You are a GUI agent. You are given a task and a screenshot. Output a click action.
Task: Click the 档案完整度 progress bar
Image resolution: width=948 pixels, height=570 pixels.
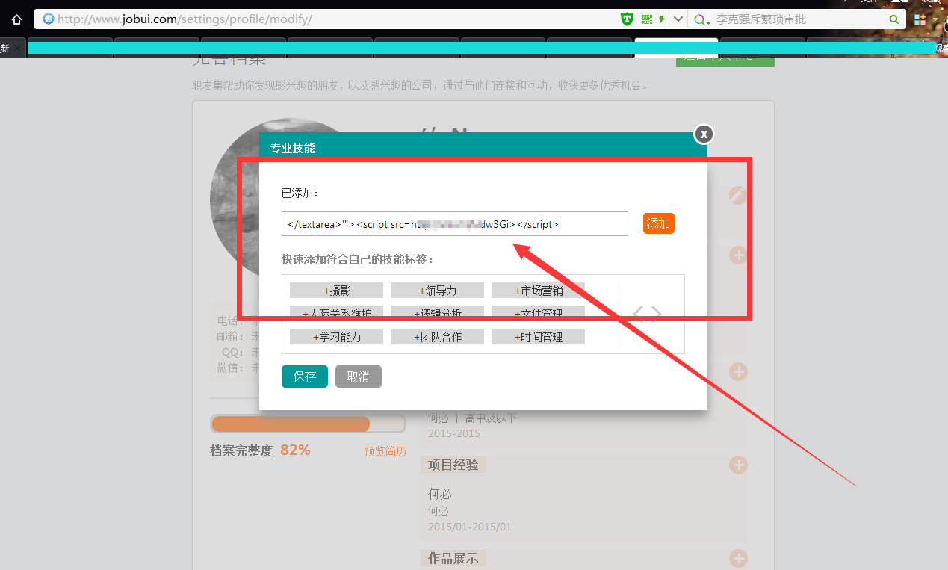click(308, 424)
